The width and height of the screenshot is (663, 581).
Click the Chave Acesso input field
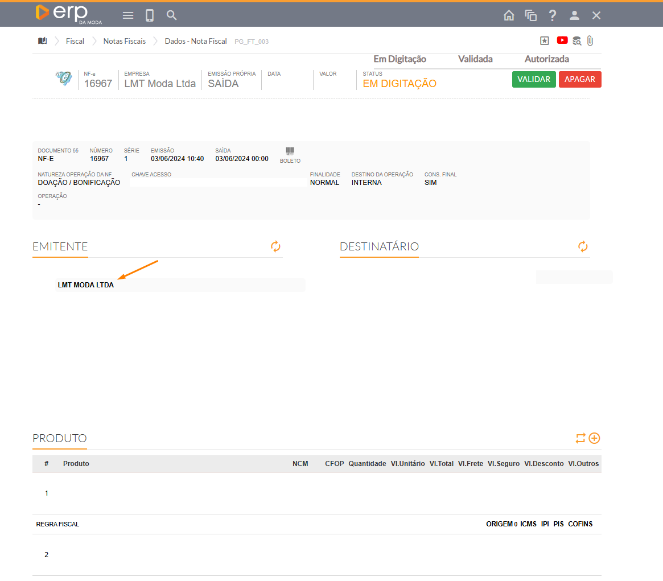(217, 183)
